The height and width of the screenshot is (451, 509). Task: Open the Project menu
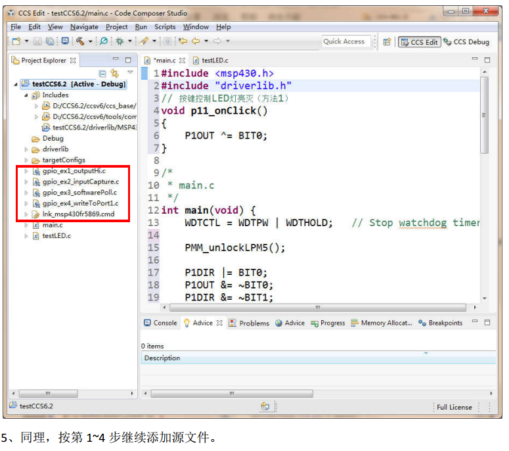[x=116, y=27]
